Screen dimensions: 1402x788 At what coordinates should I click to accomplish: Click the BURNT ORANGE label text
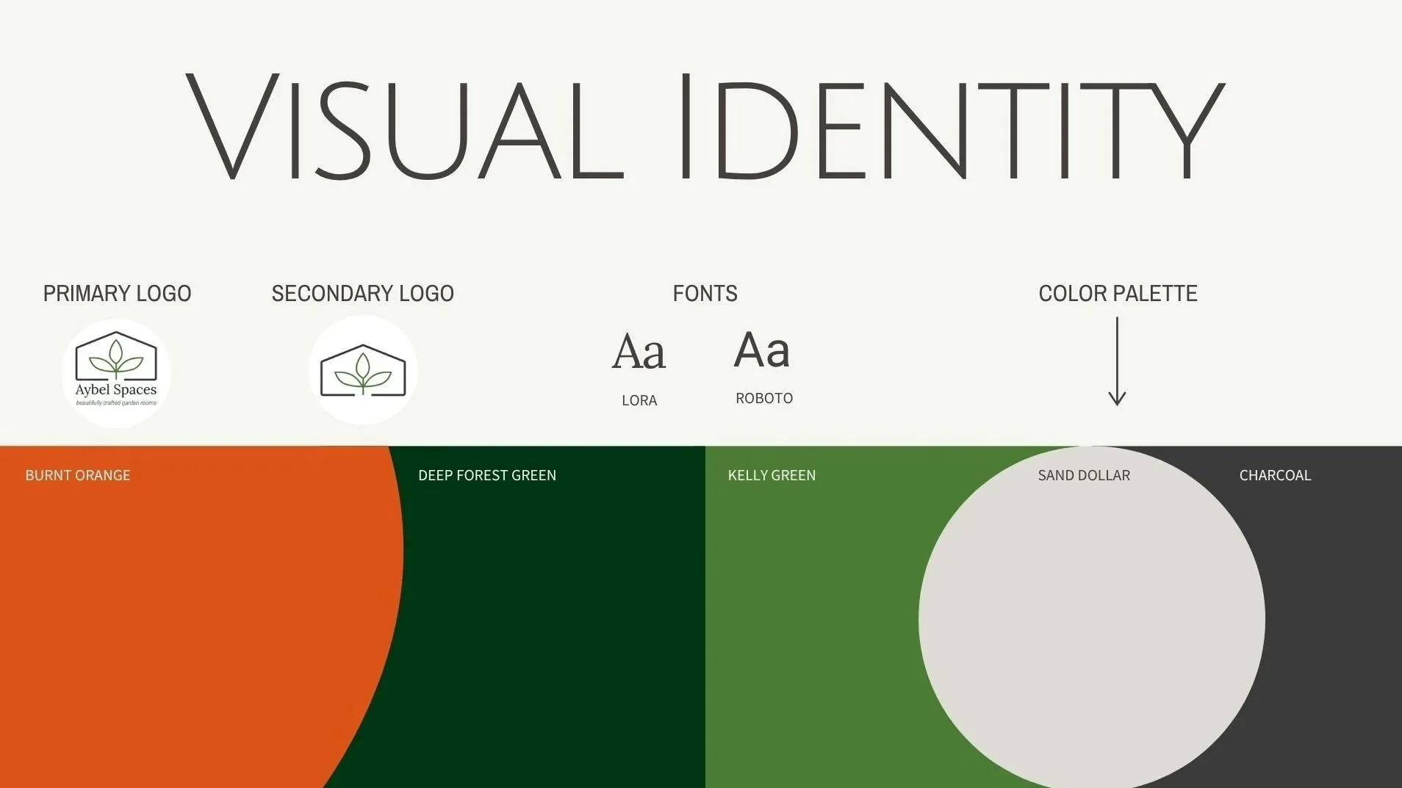coord(78,475)
